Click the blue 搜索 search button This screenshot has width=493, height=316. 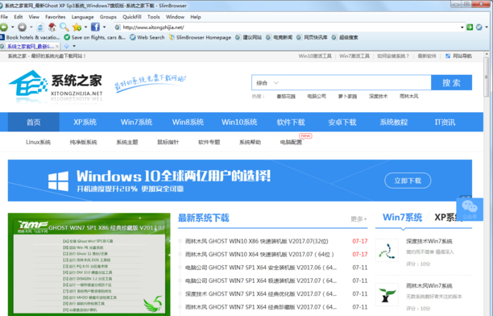pos(451,83)
